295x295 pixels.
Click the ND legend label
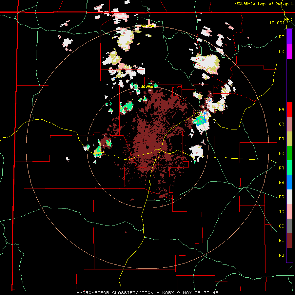tap(281, 255)
